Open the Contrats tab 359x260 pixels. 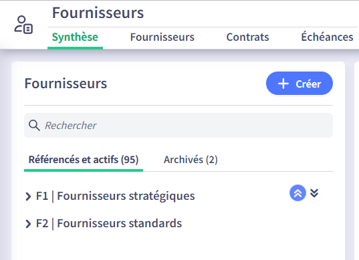247,37
